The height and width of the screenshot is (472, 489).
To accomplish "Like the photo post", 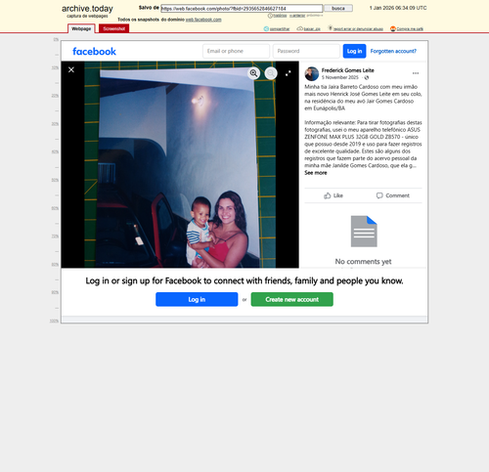I will pos(333,195).
